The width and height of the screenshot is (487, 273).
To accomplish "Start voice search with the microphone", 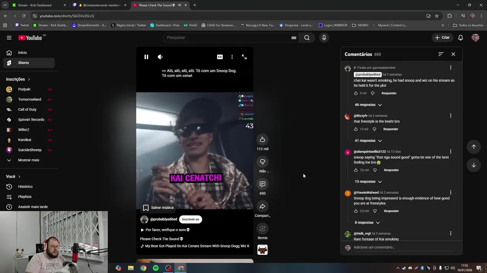I will tap(324, 38).
